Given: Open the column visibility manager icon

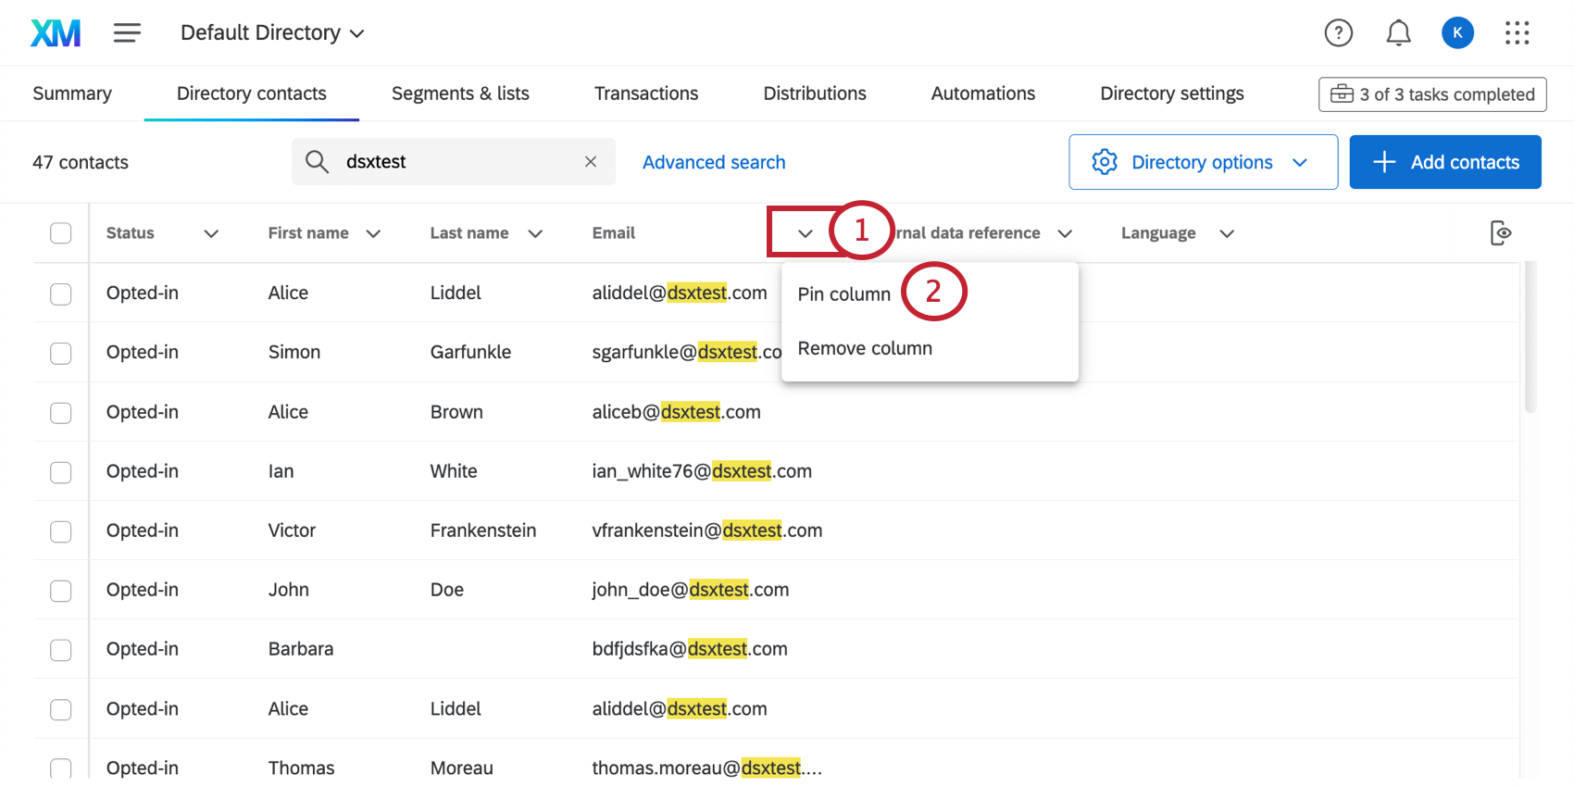Looking at the screenshot, I should (x=1500, y=233).
